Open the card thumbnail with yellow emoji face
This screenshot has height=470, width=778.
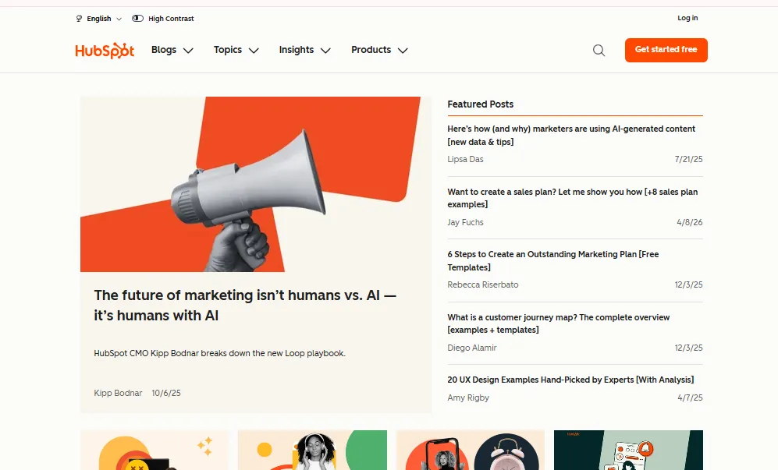155,451
